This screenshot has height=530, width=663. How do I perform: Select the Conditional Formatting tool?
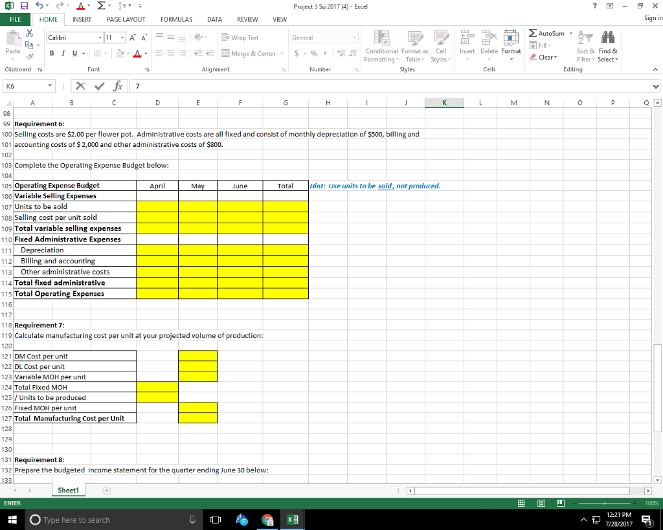click(381, 47)
